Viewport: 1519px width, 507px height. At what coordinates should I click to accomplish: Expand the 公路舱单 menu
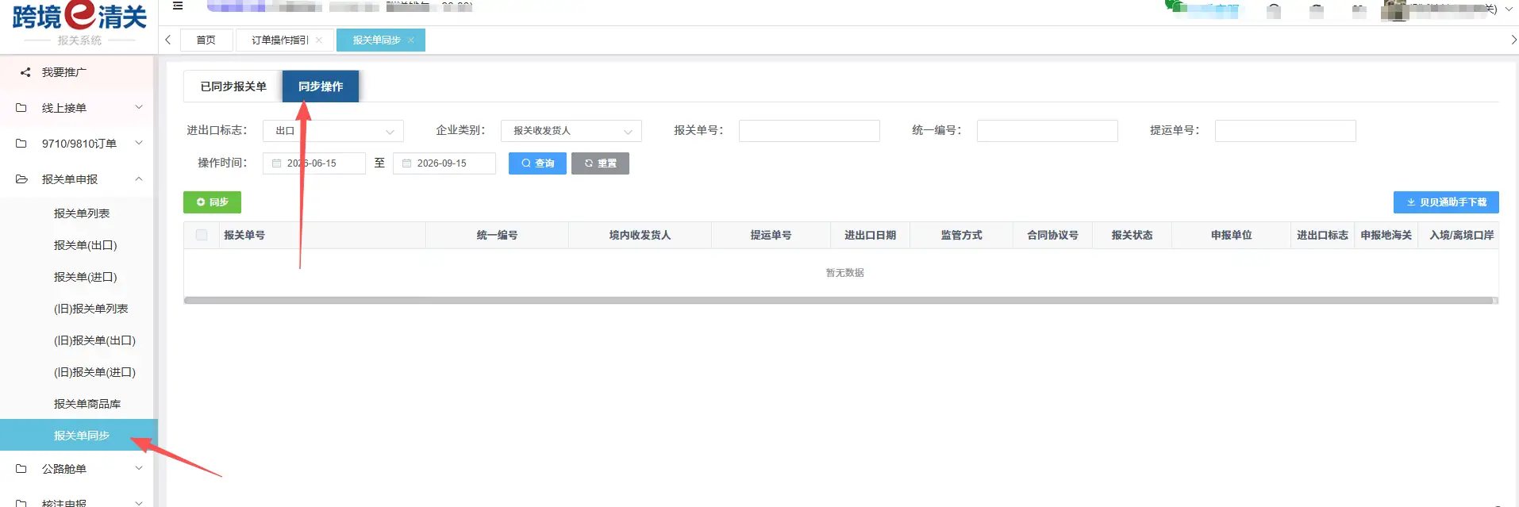pos(139,468)
